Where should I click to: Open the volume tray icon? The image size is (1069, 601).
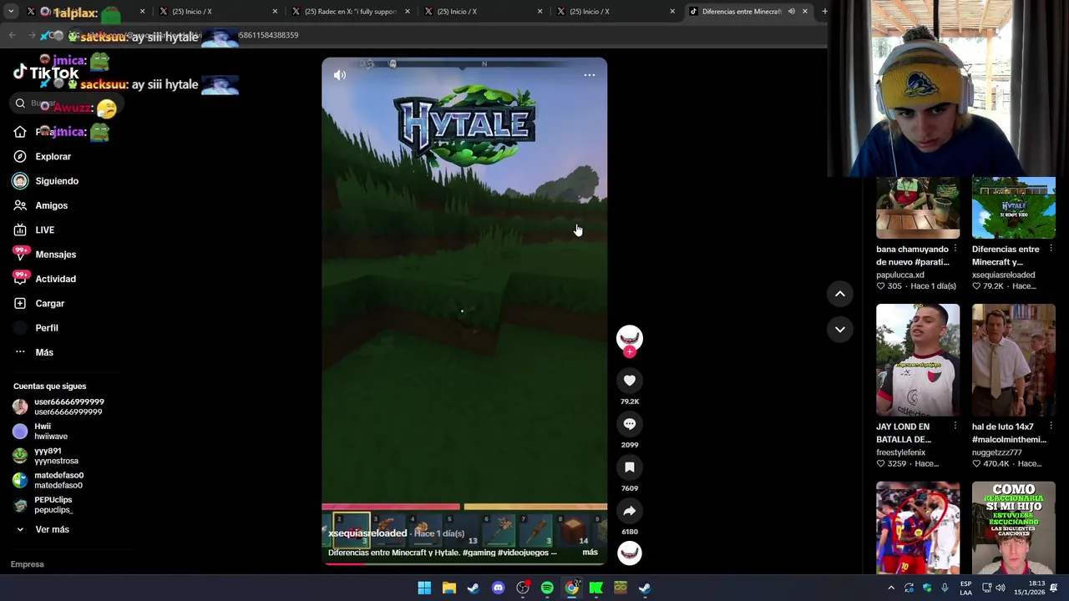[x=1001, y=588]
